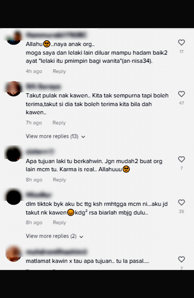
Task: Open blurred username above 'matlamat kawin' comment
Action: 57,252
